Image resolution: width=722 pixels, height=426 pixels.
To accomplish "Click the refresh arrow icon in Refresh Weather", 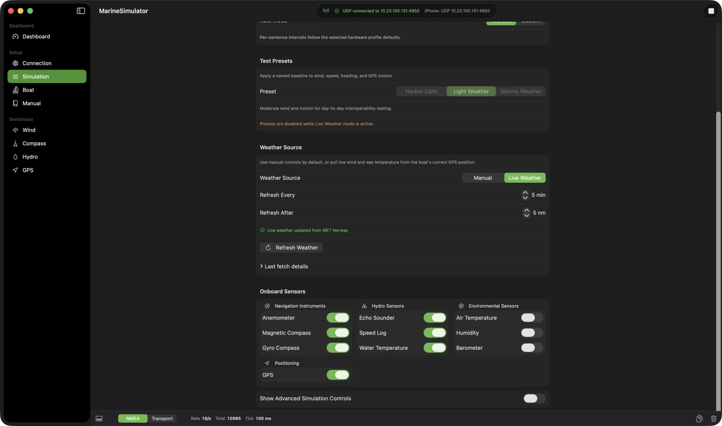I will [x=268, y=248].
